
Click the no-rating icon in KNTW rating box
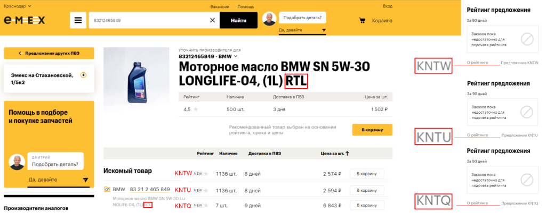pos(527,39)
